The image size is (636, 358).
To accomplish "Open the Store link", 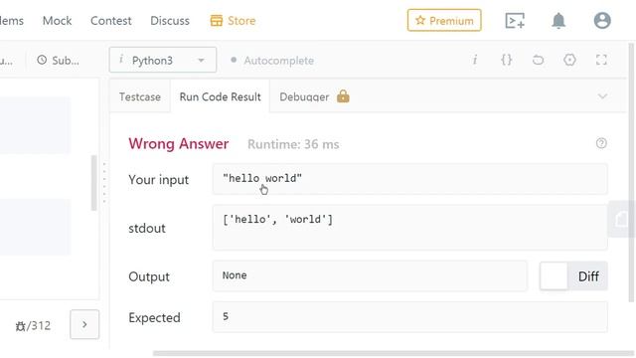I will tap(241, 21).
